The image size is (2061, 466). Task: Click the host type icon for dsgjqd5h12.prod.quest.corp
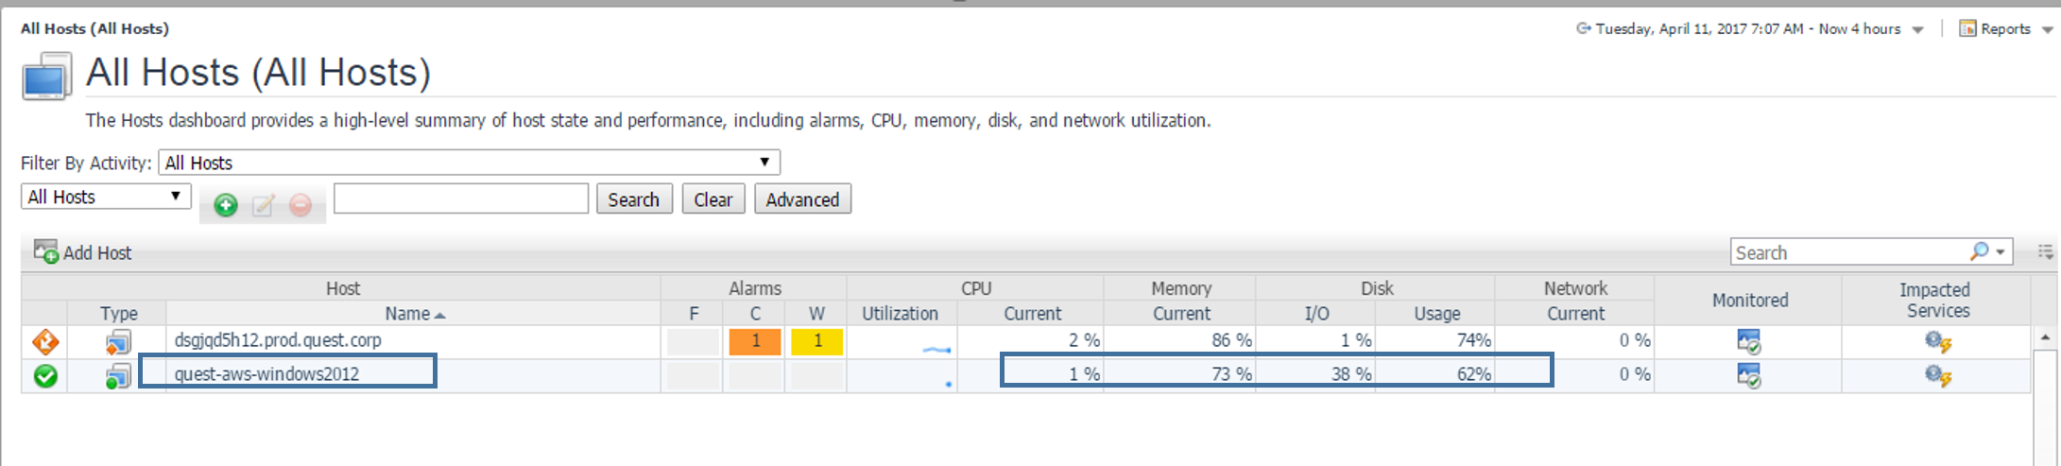coord(118,342)
